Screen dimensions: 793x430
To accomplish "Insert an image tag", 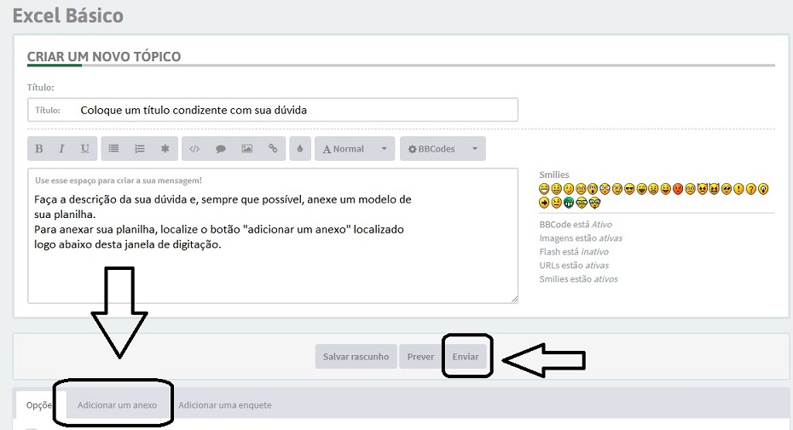I will (246, 148).
